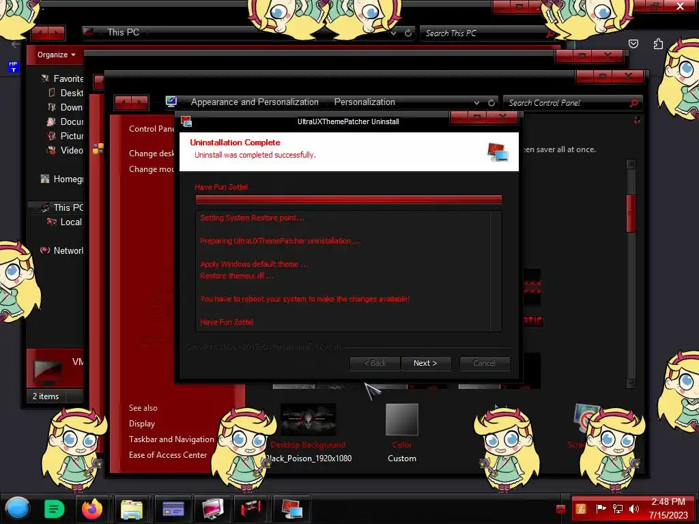The width and height of the screenshot is (699, 524).
Task: Open the Color Custom swatch
Action: (402, 420)
